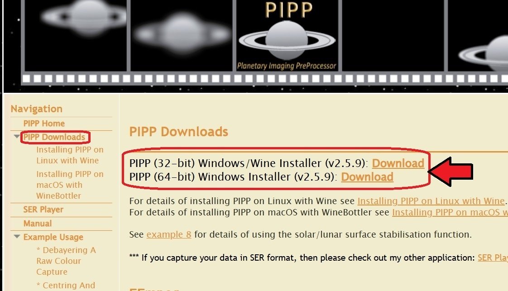Download the 32-bit Windows/Wine installer
The width and height of the screenshot is (508, 291).
tap(398, 163)
